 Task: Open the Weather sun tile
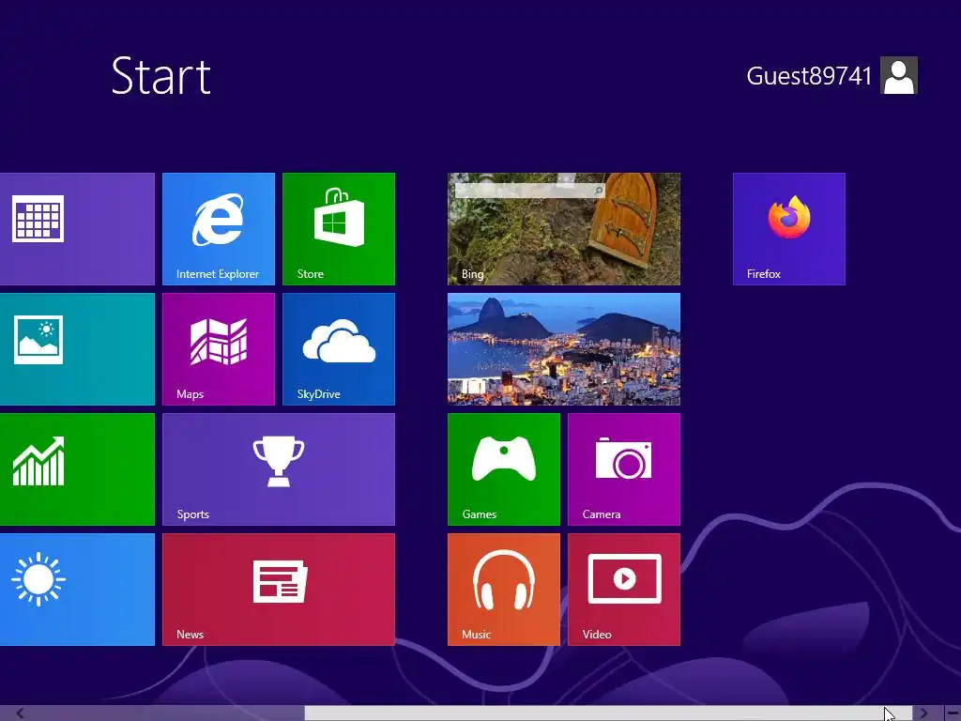coord(77,590)
